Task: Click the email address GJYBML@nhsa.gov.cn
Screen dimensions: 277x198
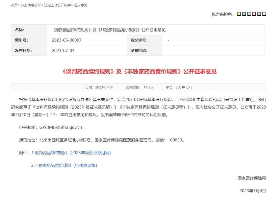Action: [x=61, y=127]
